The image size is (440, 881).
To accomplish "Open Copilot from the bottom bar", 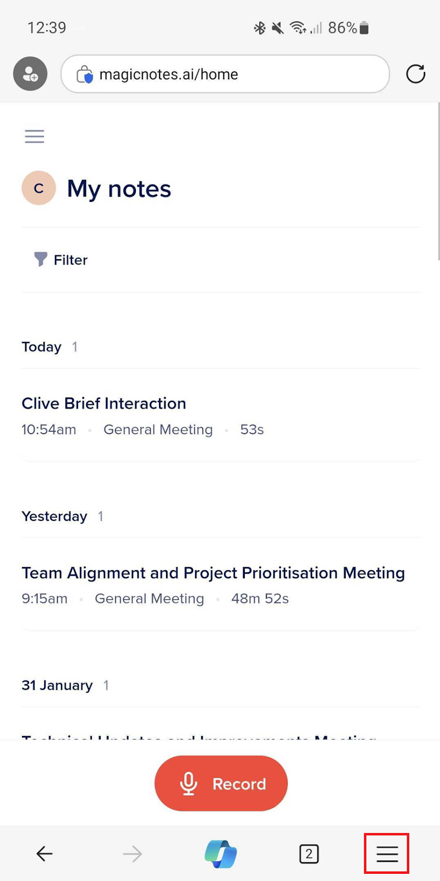I will coord(221,853).
